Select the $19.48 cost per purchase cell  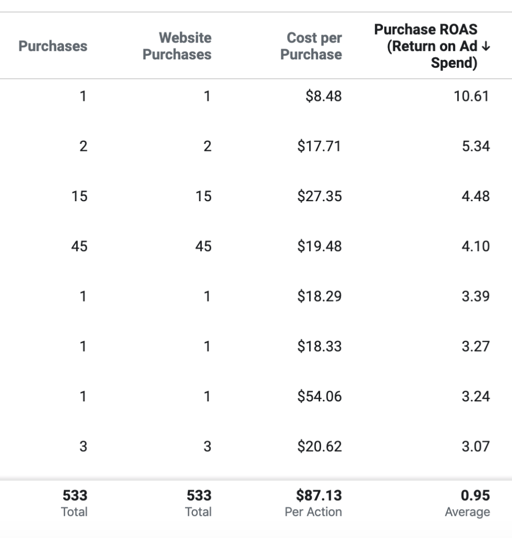click(320, 246)
